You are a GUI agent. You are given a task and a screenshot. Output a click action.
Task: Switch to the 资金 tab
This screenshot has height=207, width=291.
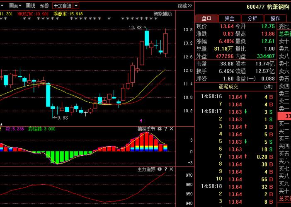point(230,18)
